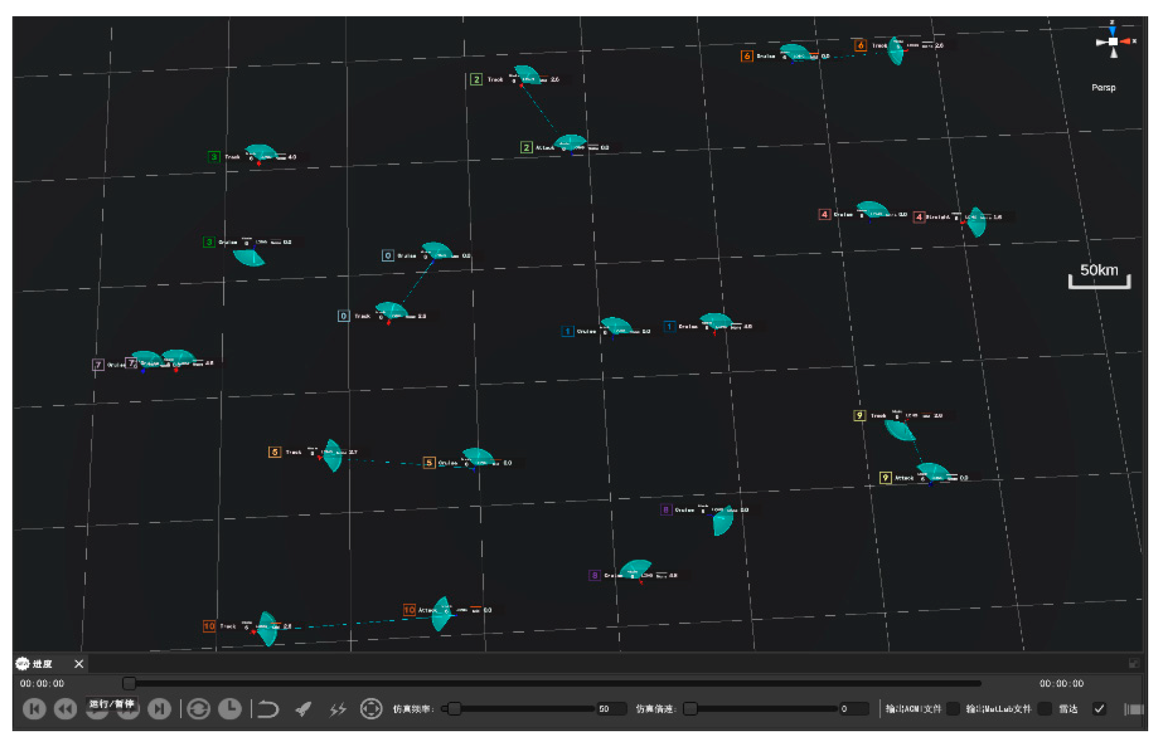Click the skip-to-end playback button
Image resolution: width=1162 pixels, height=744 pixels.
point(159,709)
